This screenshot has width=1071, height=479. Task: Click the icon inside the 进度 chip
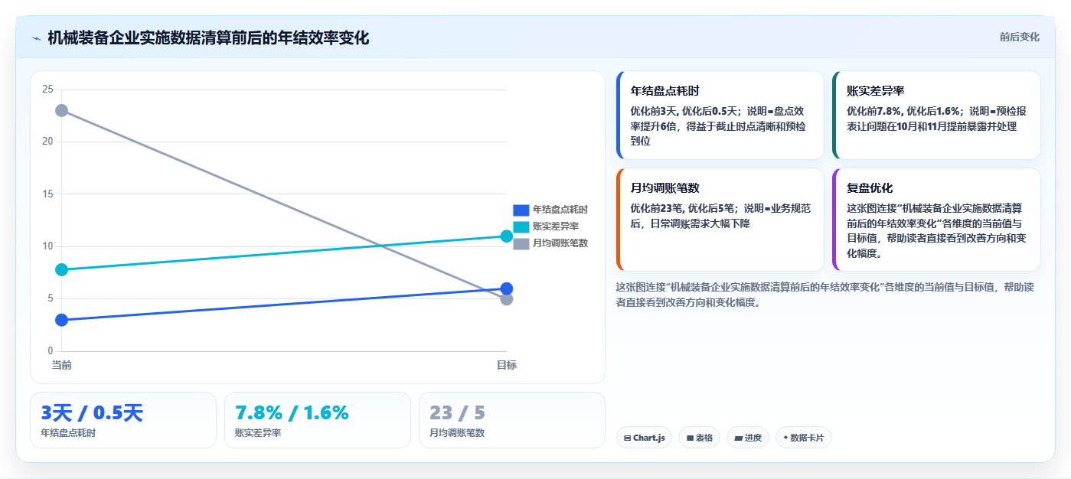738,438
